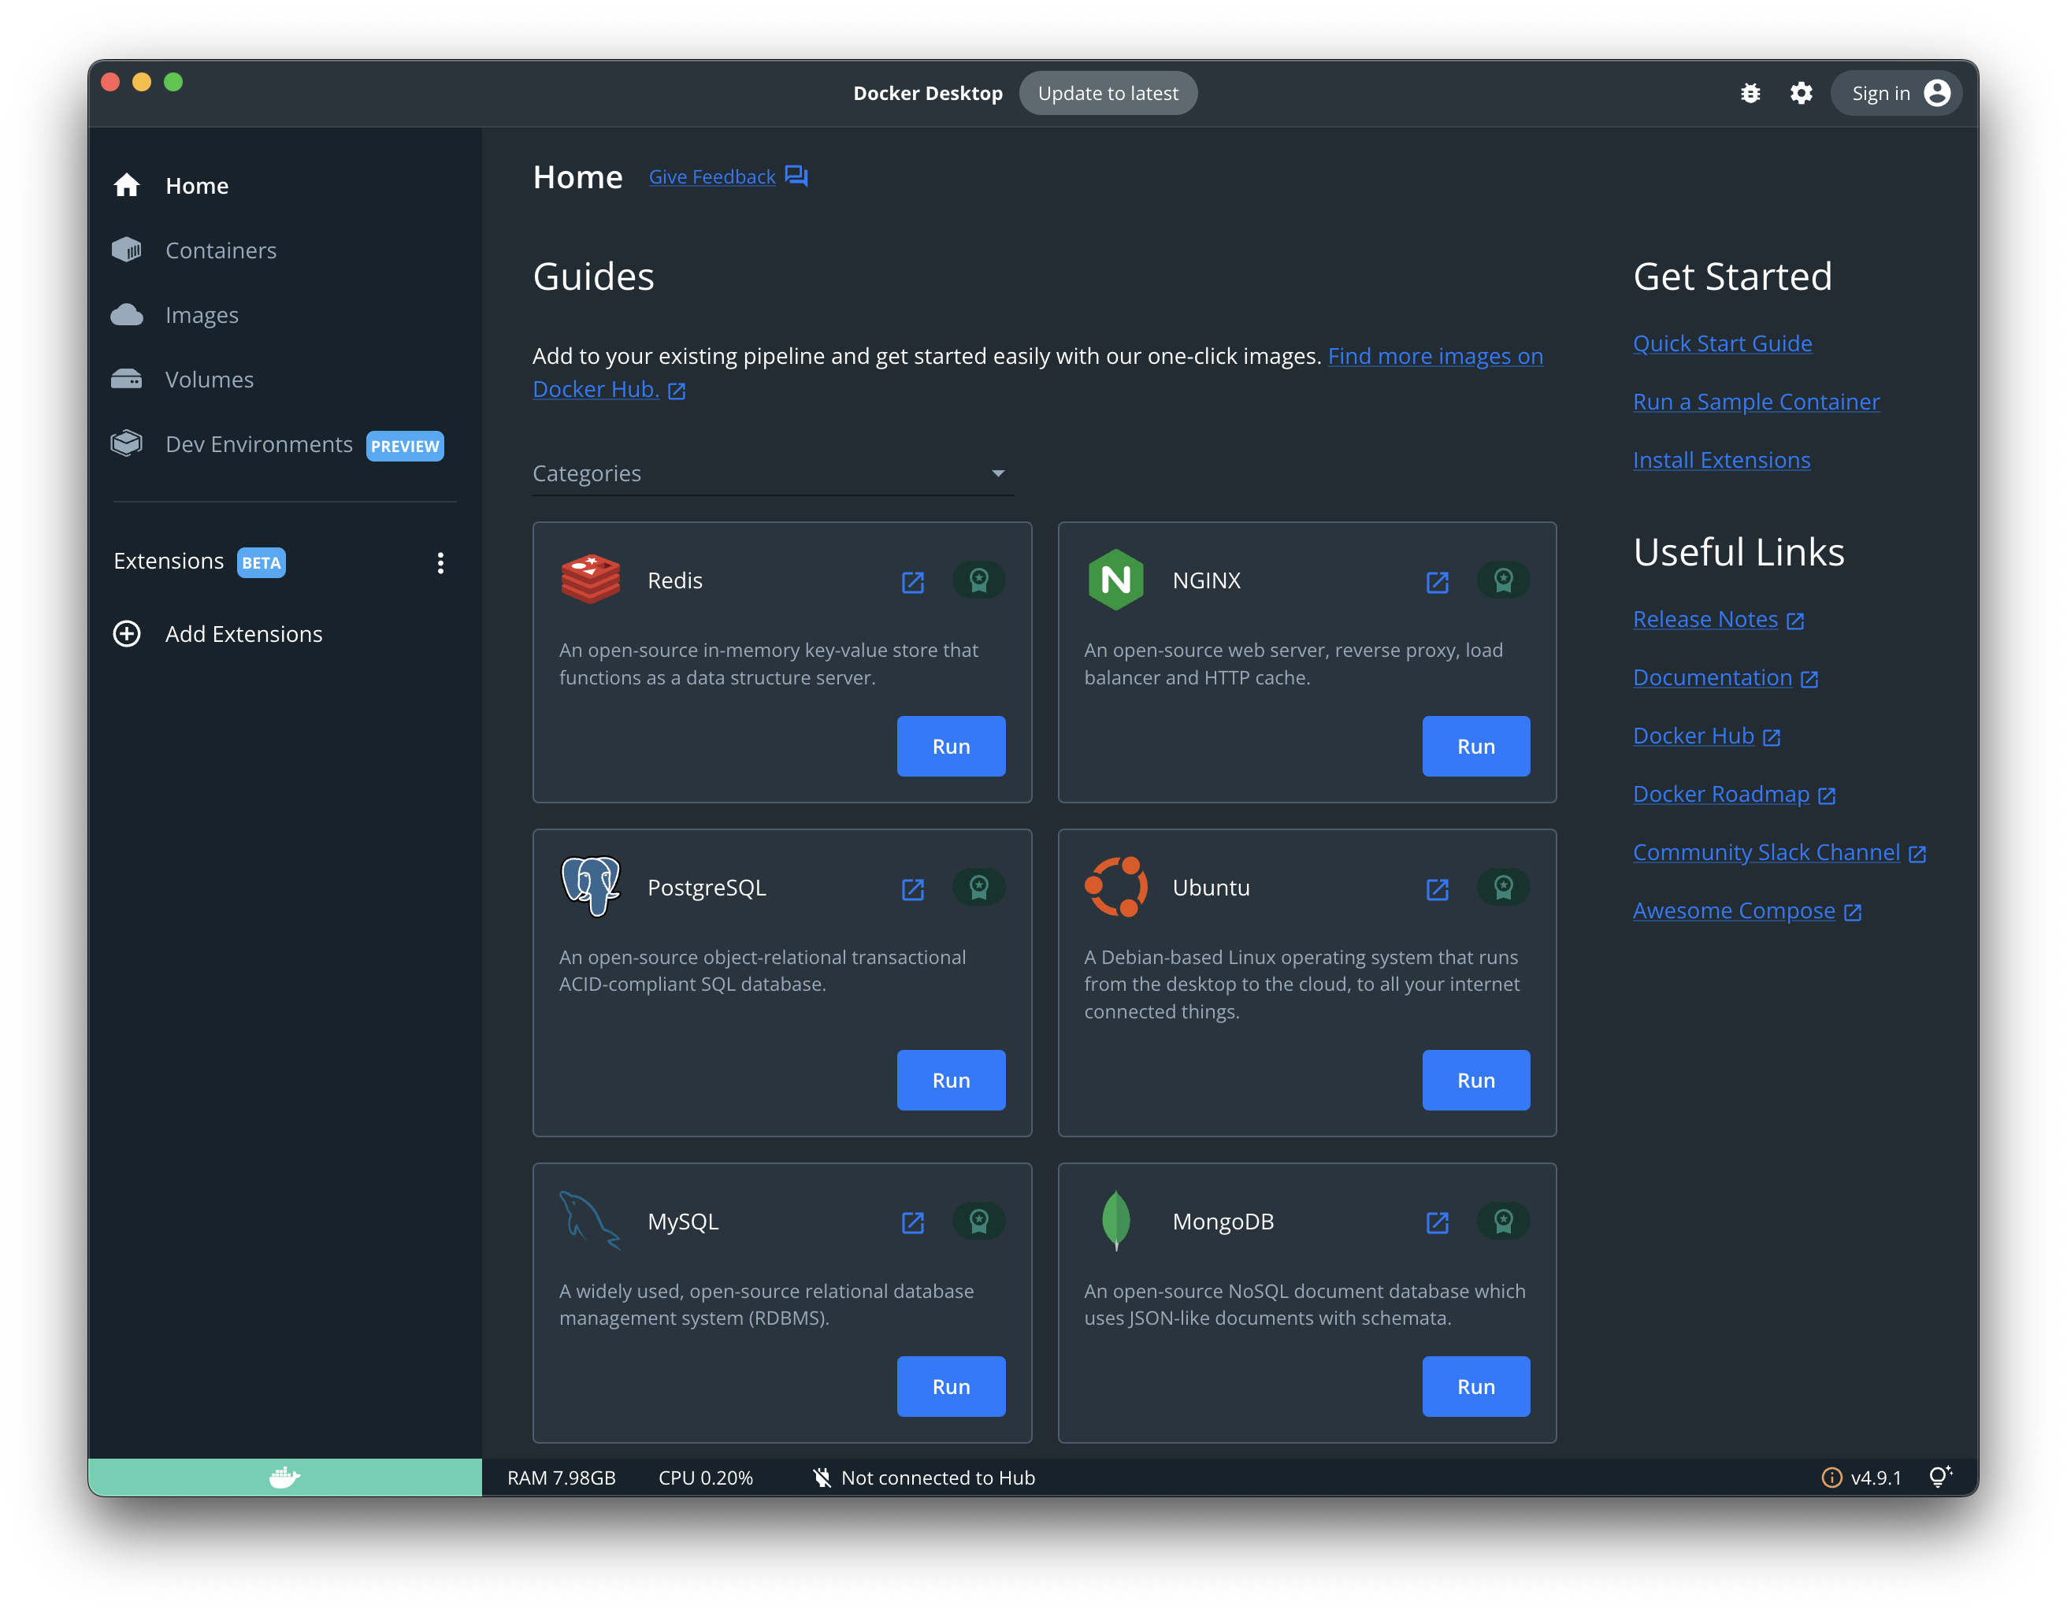Screen dimensions: 2067x1613
Task: Click Redis official image badge
Action: 978,580
